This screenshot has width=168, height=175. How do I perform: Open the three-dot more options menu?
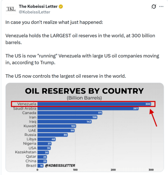(x=161, y=7)
